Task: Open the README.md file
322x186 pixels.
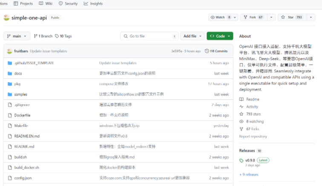Action: [x=24, y=146]
